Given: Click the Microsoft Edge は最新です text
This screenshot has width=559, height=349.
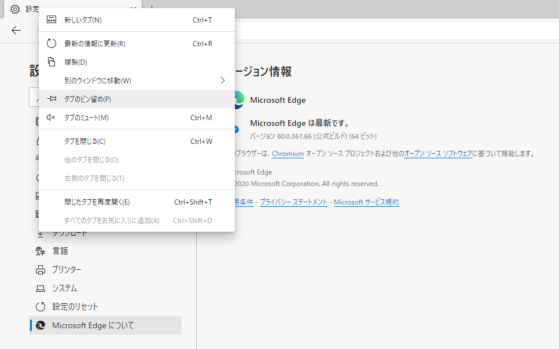Looking at the screenshot, I should 300,123.
